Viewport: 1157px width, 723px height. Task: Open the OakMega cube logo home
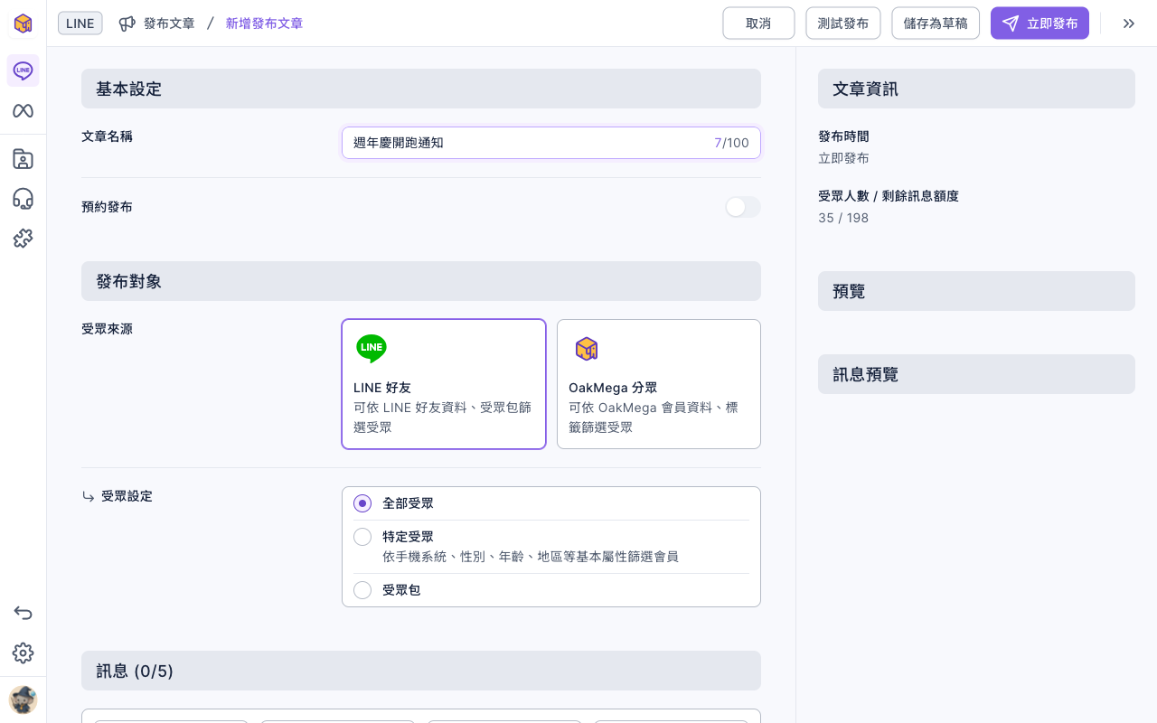(x=23, y=23)
